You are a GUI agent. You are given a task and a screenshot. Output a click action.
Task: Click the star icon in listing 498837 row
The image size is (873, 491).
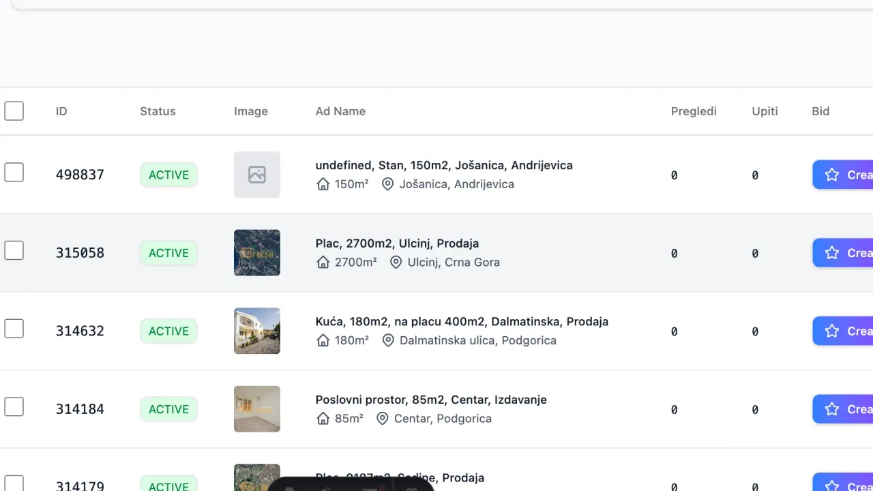click(x=831, y=175)
